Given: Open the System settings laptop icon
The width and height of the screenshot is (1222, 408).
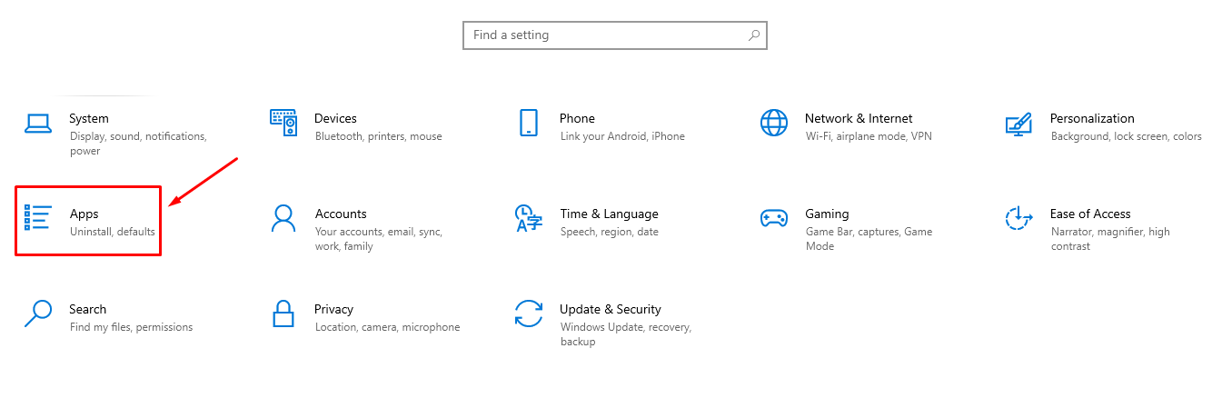Looking at the screenshot, I should point(38,124).
